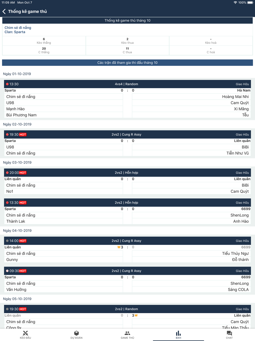
Task: Open the Kèo Đấu crossed-swords tab
Action: 25,335
